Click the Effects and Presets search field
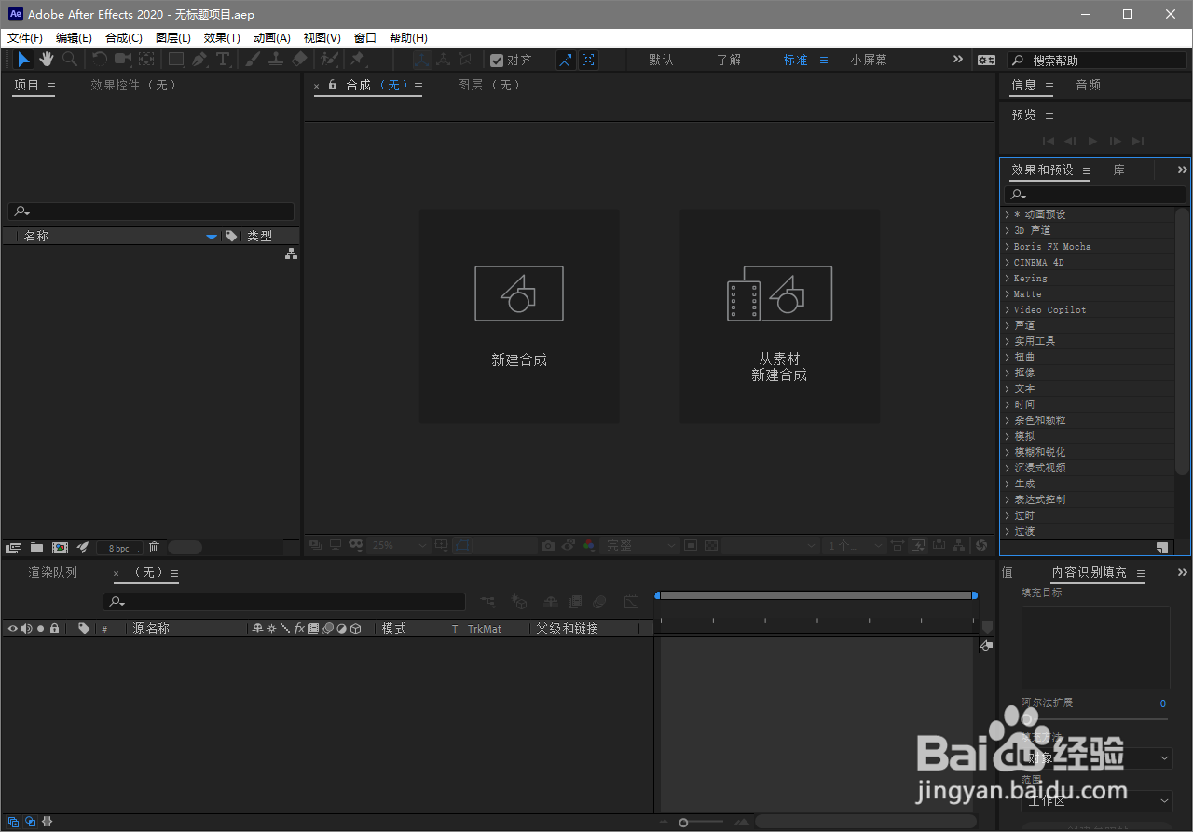The width and height of the screenshot is (1193, 832). (x=1095, y=195)
